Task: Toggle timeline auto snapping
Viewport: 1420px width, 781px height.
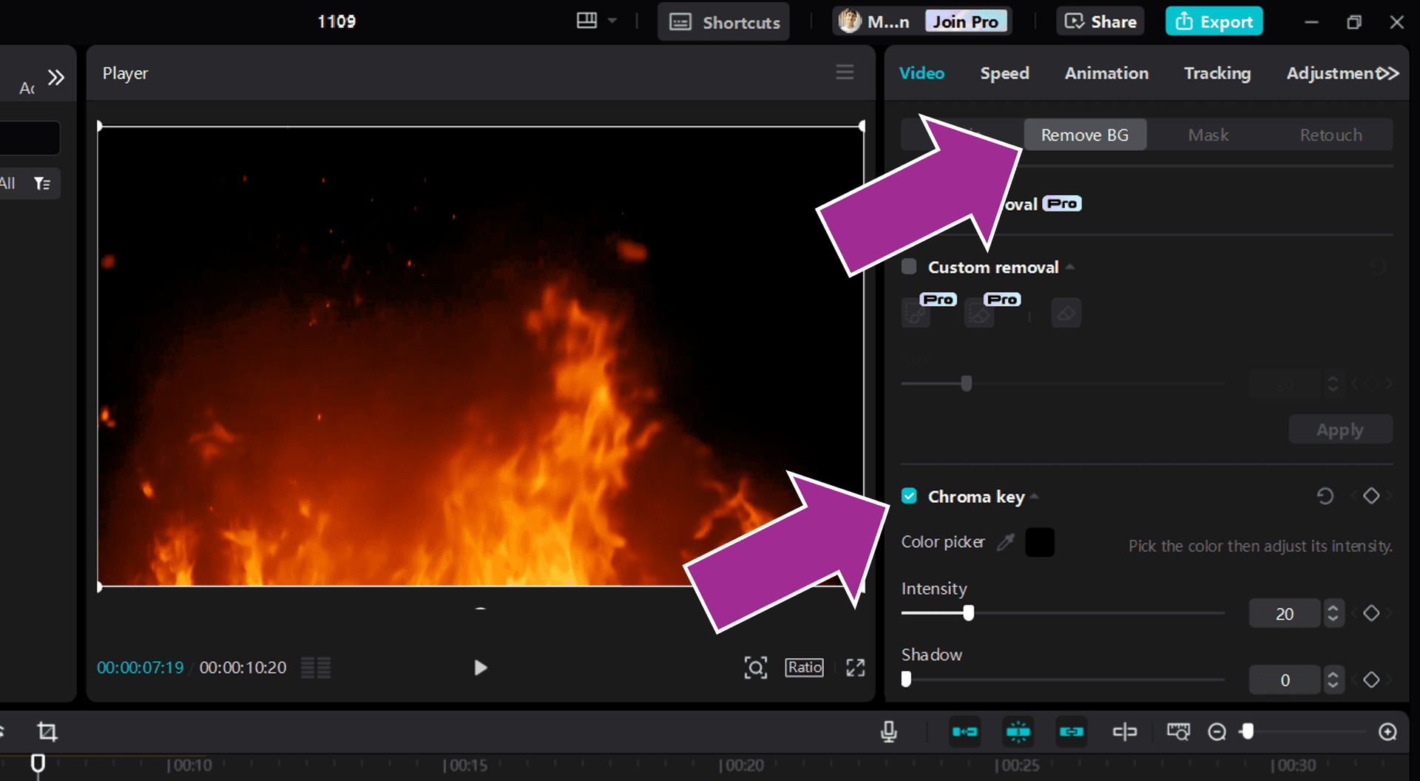Action: (1018, 731)
